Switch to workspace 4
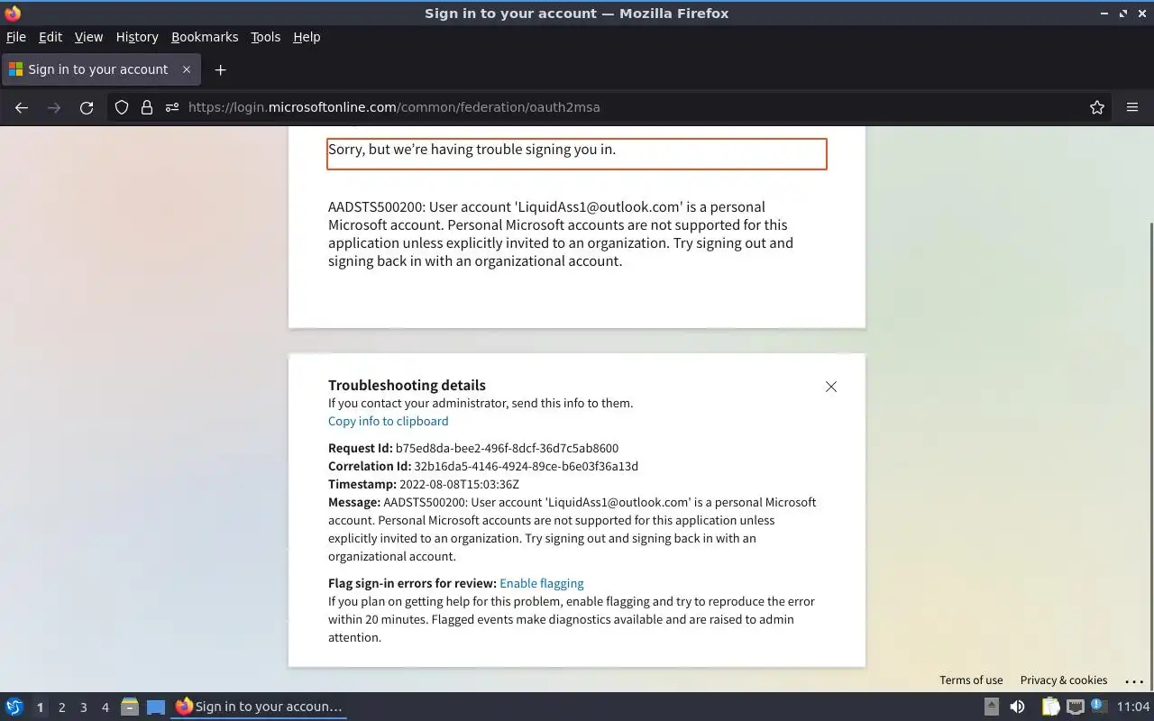 [105, 707]
